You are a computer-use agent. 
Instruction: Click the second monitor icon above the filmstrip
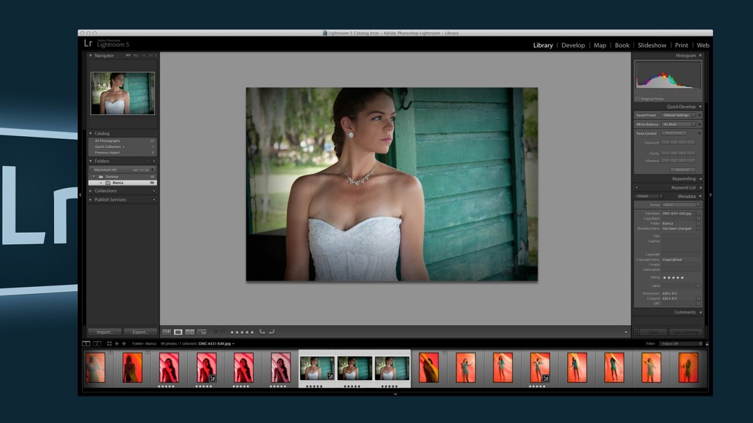click(97, 344)
